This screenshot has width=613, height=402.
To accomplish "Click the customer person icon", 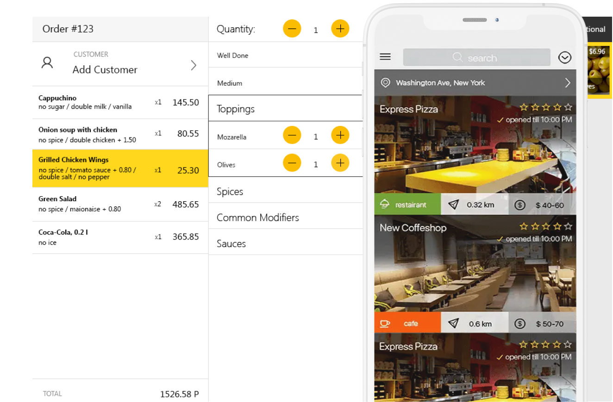I will coord(47,63).
